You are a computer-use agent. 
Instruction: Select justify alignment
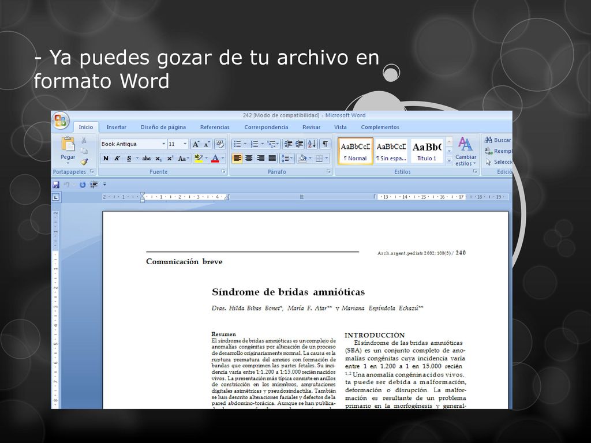coord(272,158)
